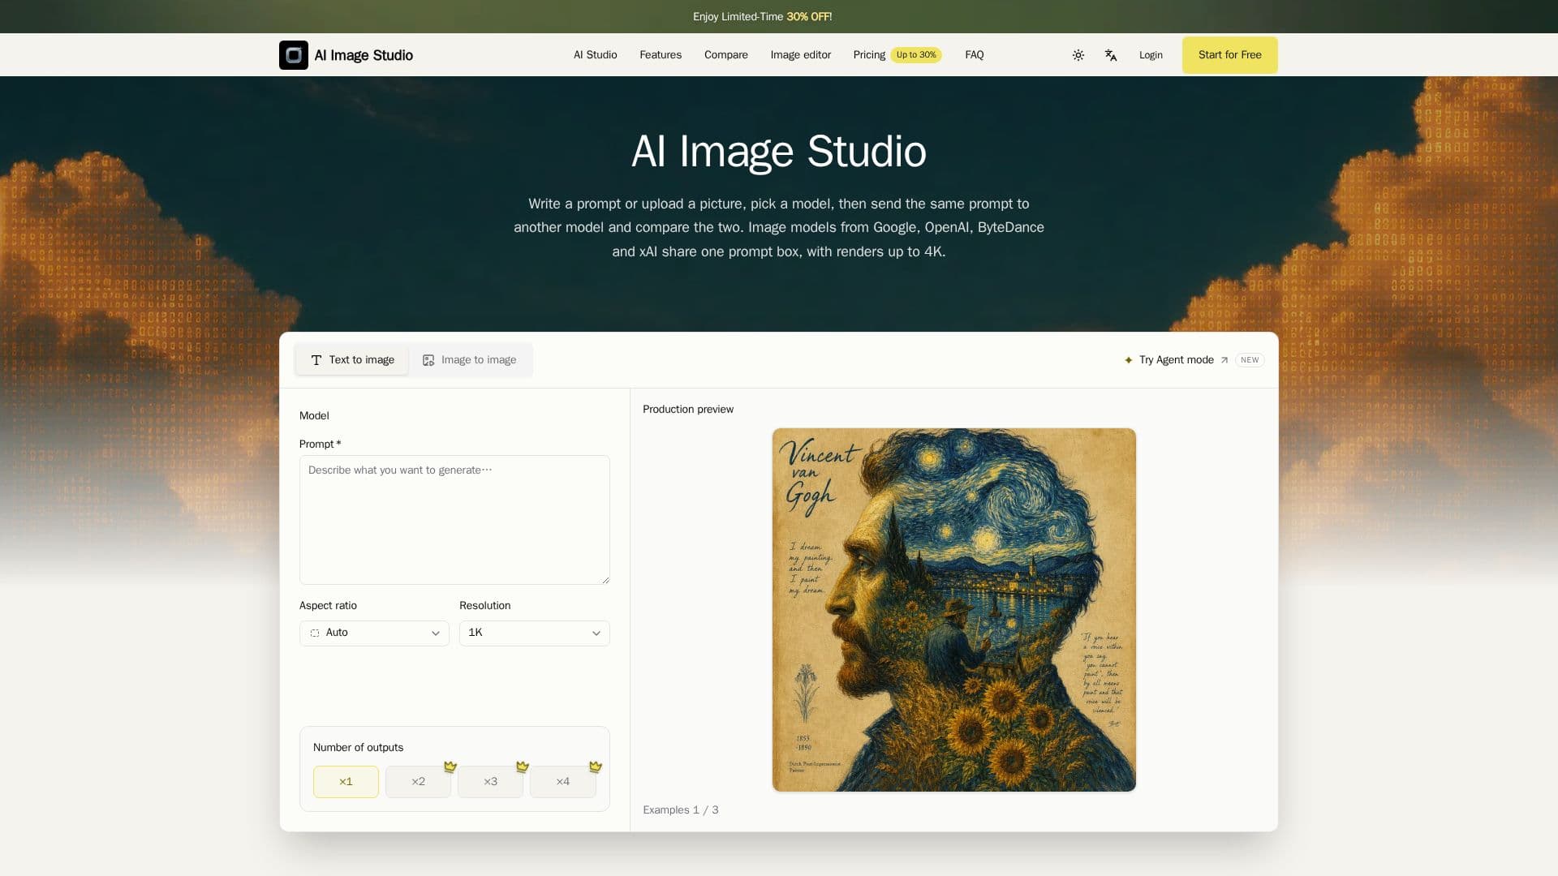Toggle the light/dark theme sun icon

pos(1078,55)
